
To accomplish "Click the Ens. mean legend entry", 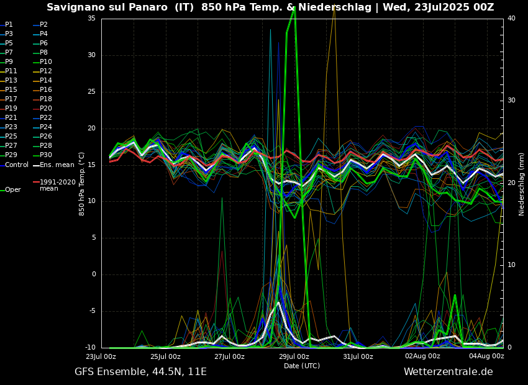I will coord(53,165).
